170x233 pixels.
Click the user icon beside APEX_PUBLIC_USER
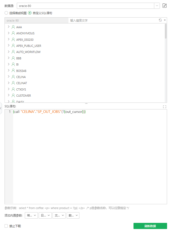point(13,46)
